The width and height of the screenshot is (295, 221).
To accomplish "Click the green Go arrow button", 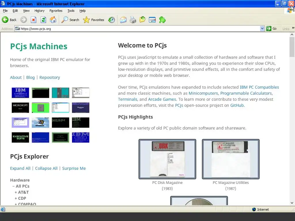I will pyautogui.click(x=271, y=28).
